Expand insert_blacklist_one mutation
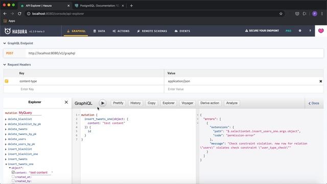 point(6,154)
